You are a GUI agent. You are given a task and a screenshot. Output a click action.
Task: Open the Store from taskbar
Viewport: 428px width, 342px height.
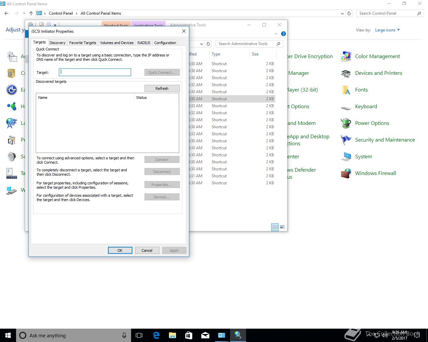click(x=189, y=335)
